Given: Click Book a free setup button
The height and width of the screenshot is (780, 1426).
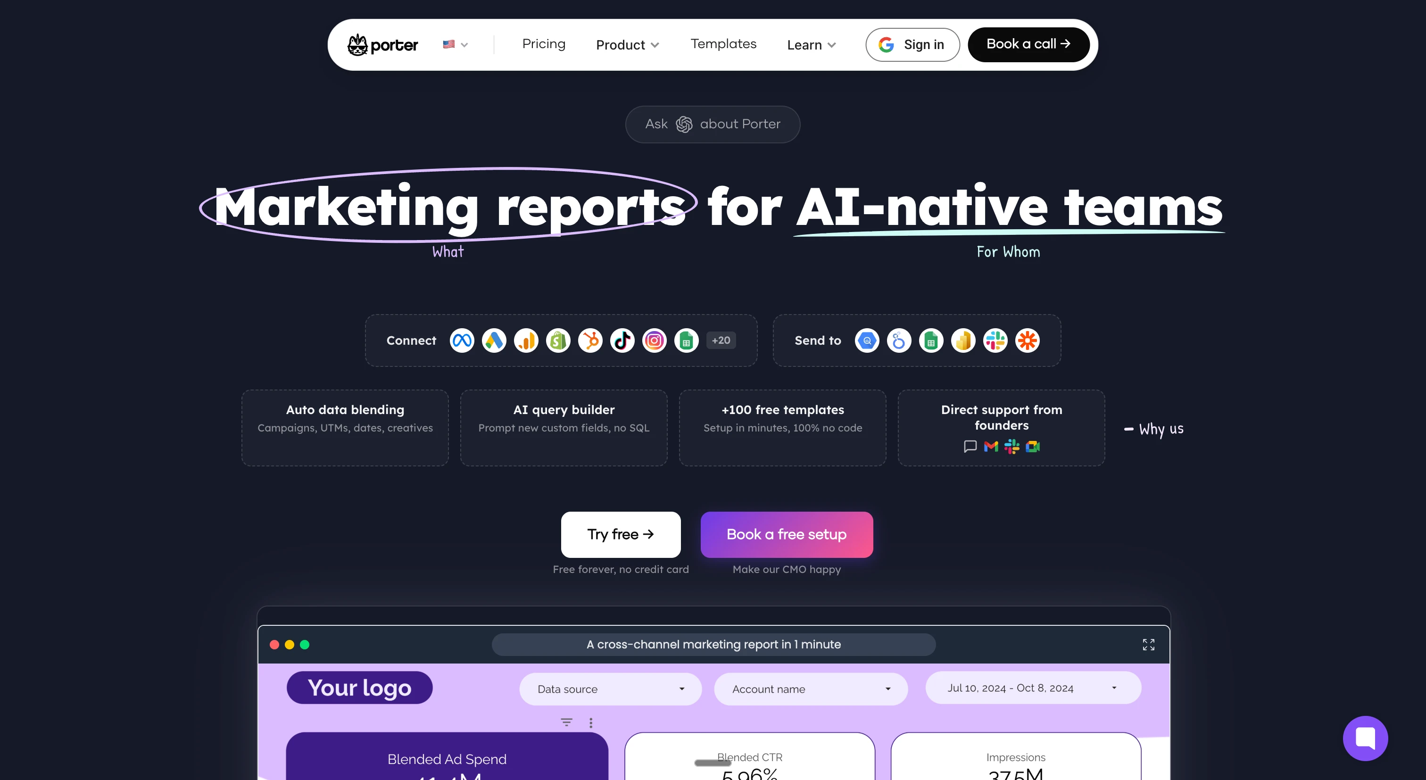Looking at the screenshot, I should pyautogui.click(x=786, y=534).
